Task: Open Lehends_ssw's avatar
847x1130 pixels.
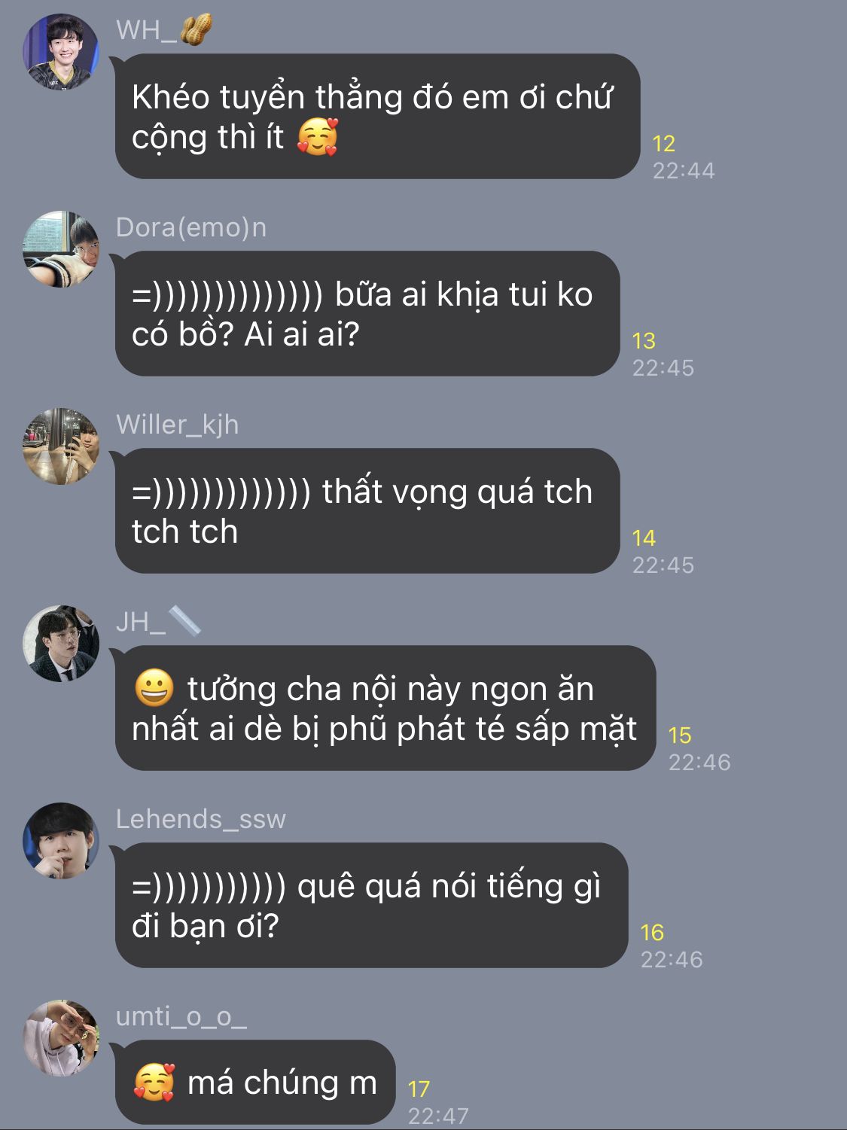Action: pos(61,841)
